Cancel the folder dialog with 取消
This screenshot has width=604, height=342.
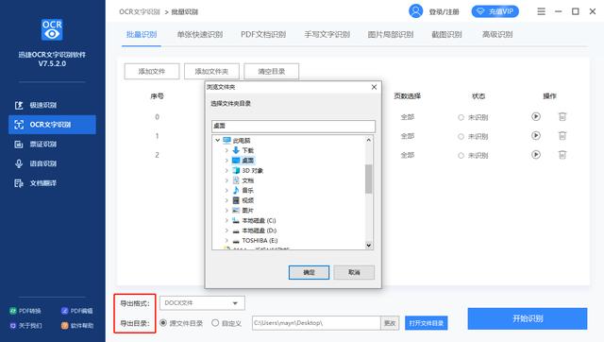point(354,272)
